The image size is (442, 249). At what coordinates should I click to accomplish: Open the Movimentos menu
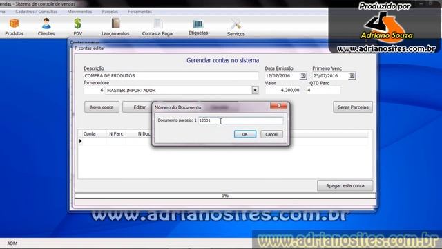pos(79,12)
